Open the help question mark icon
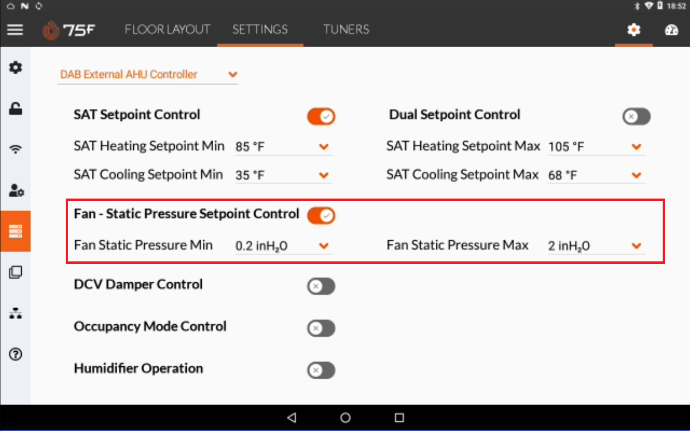 16,354
